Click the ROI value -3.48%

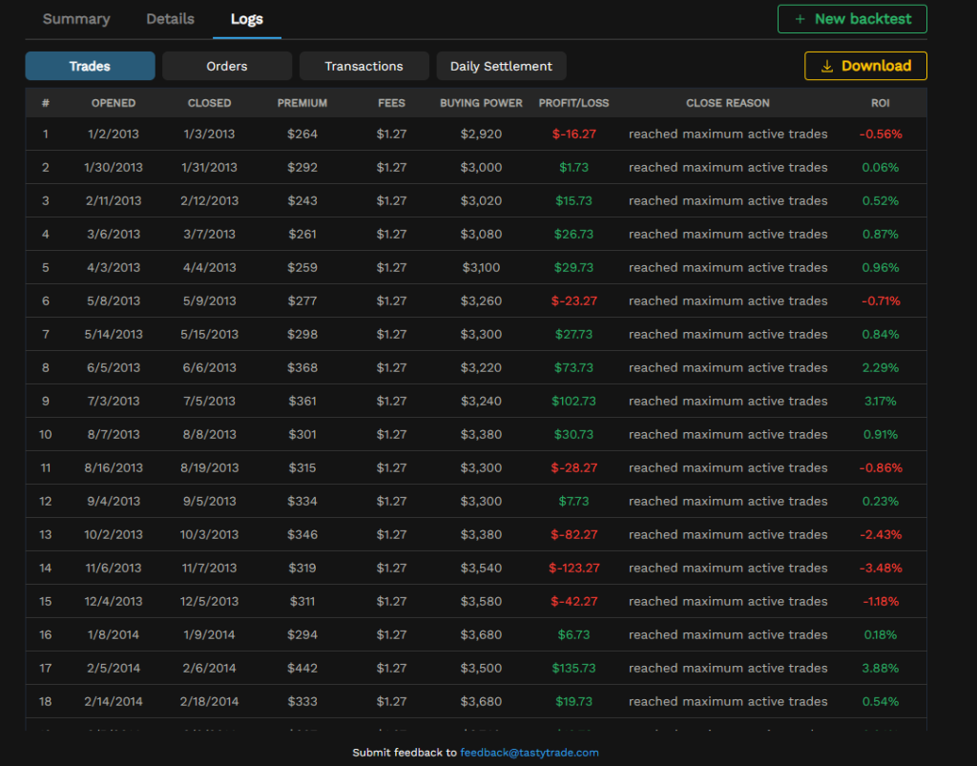(881, 568)
